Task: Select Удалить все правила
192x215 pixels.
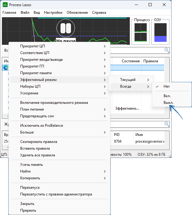Action: (59, 155)
